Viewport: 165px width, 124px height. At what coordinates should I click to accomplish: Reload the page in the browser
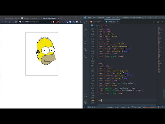point(10,22)
